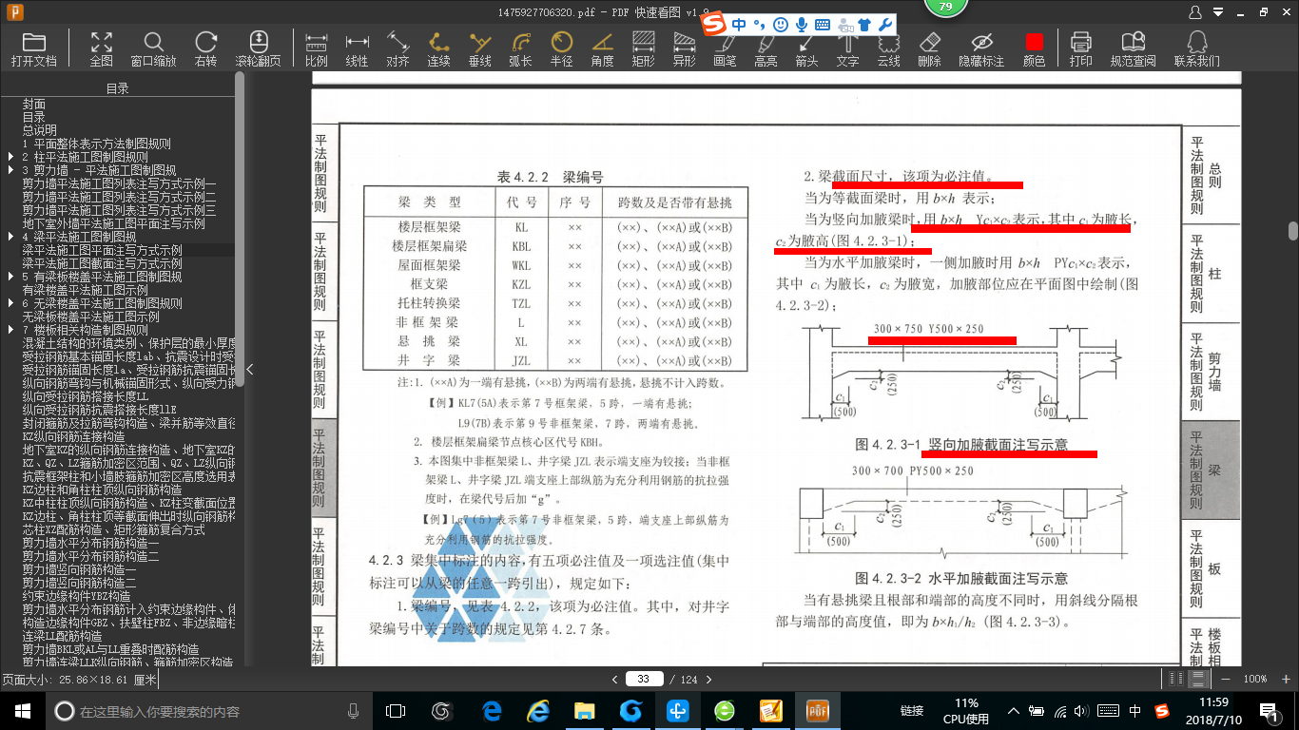Launch Microsoft Edge from the taskbar
The height and width of the screenshot is (730, 1299).
click(x=492, y=710)
